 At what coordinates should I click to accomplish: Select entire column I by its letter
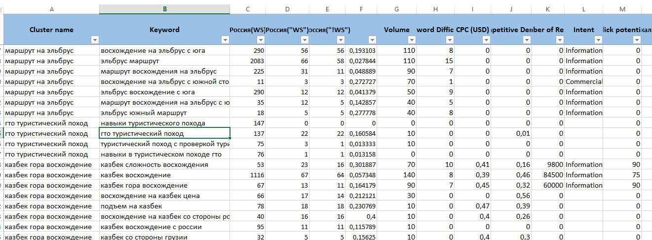click(472, 9)
